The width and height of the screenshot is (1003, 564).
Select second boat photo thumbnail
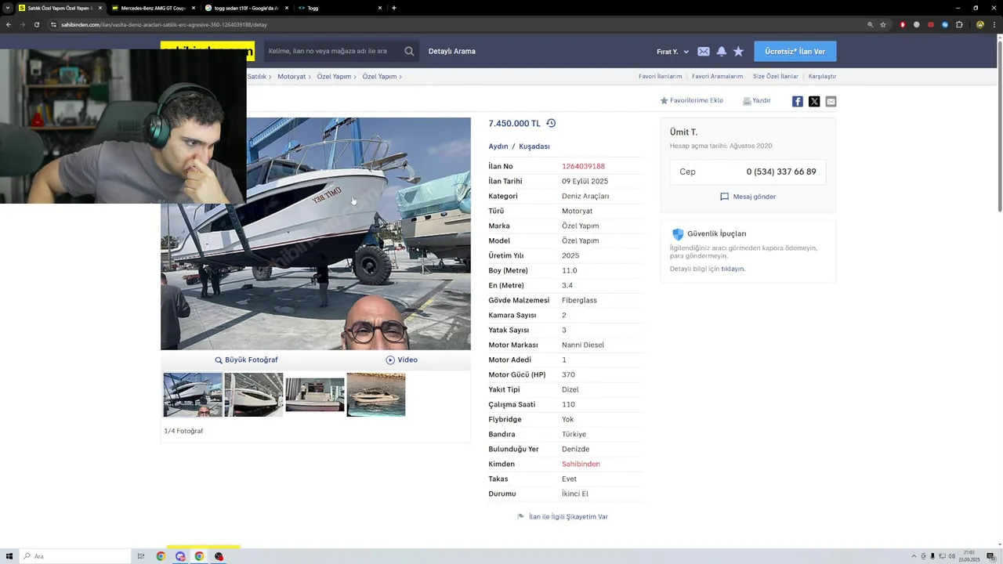254,395
